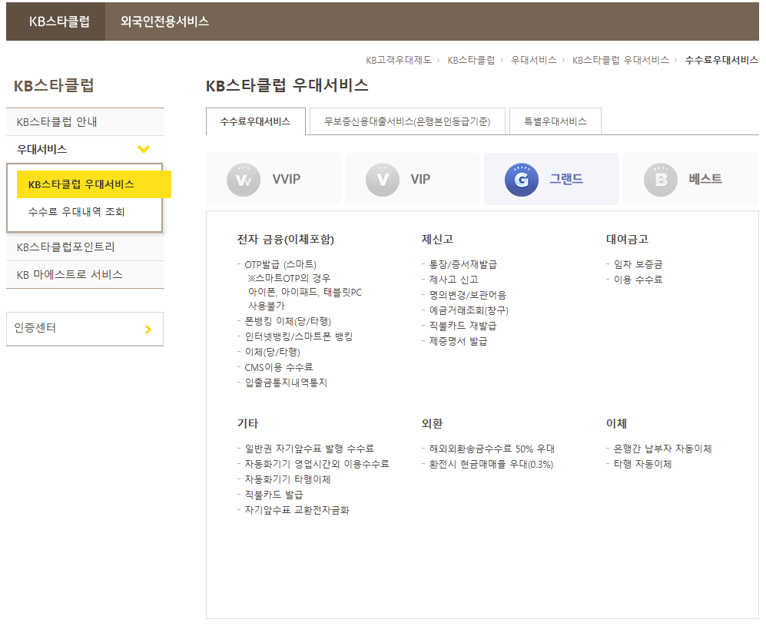Select the blue Grand G badge icon
This screenshot has height=626, width=766.
(521, 180)
